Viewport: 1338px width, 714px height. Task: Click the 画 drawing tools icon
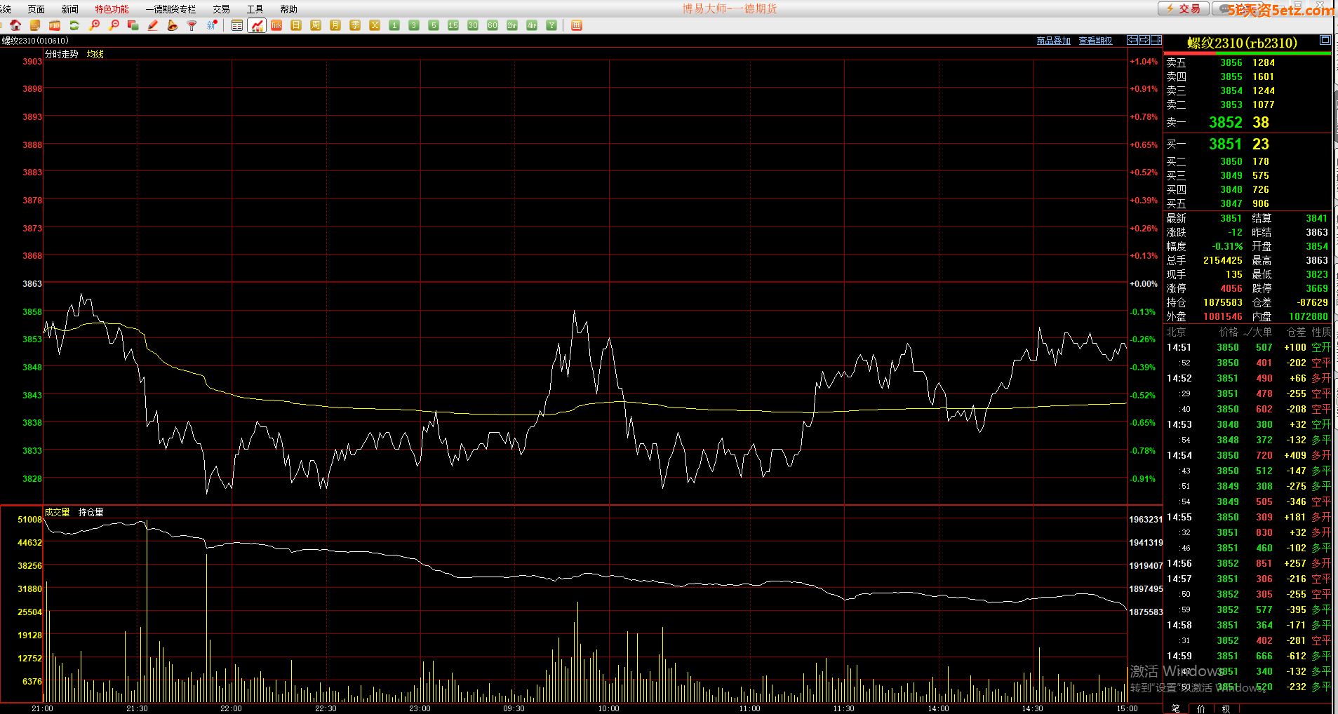pos(577,25)
